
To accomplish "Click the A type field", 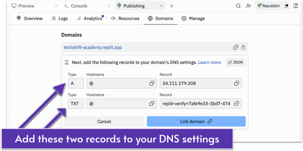I will click(x=76, y=83).
